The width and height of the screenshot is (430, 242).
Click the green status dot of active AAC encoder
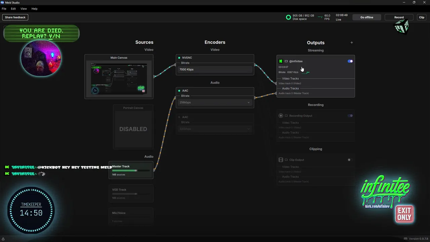179,91
